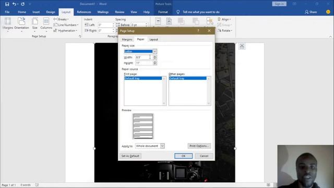Collapse the ribbon with the arrow

point(330,37)
